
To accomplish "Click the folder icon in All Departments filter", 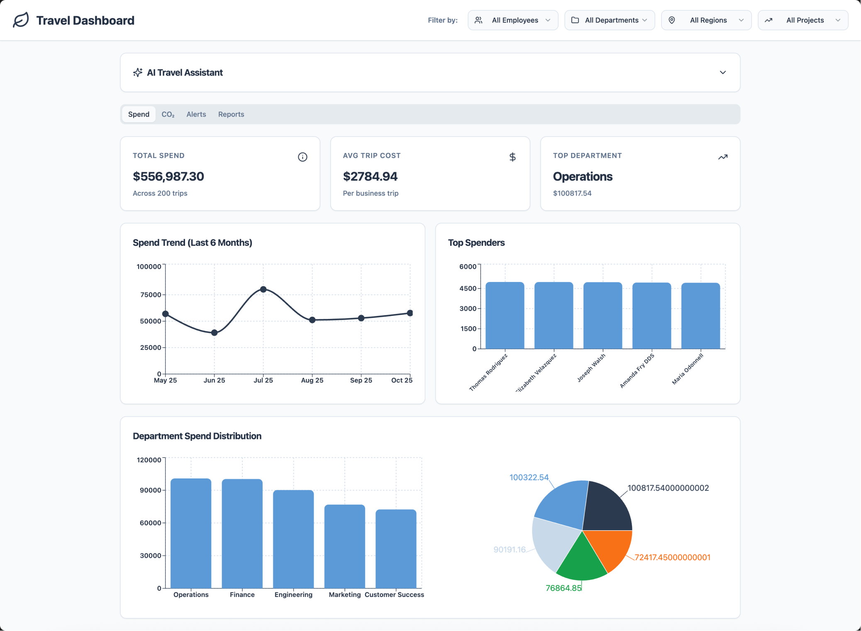I will pyautogui.click(x=575, y=20).
